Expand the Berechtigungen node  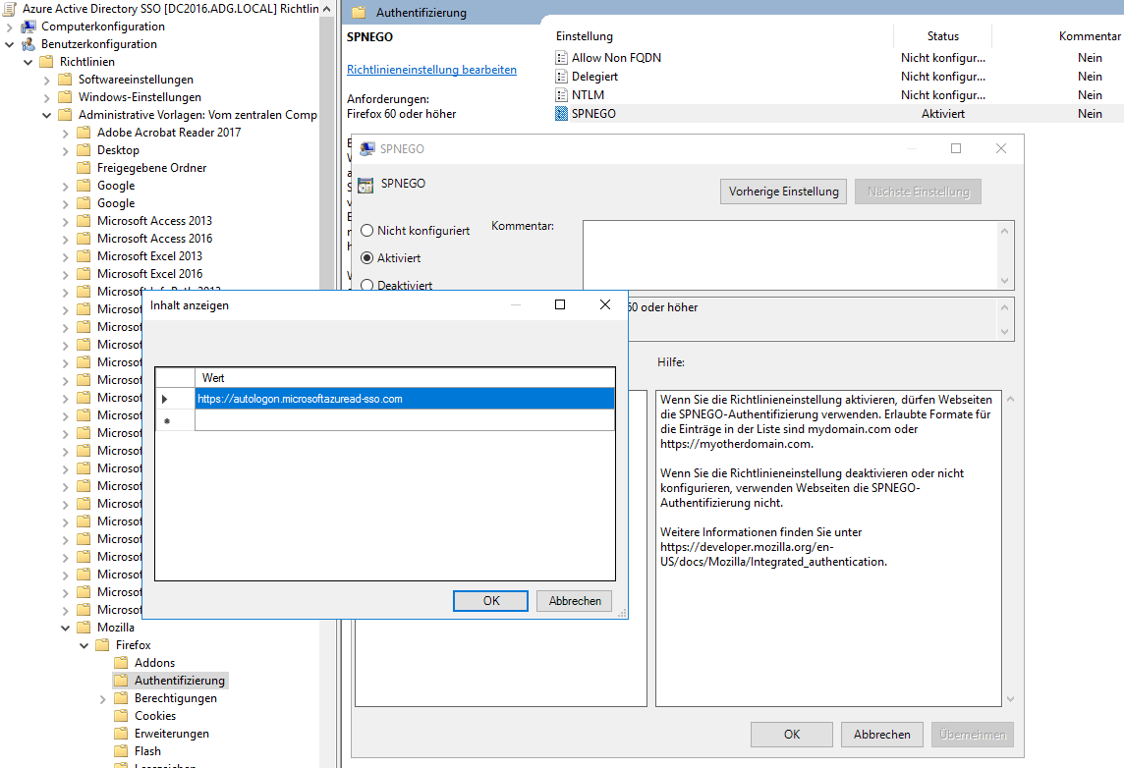tap(102, 699)
